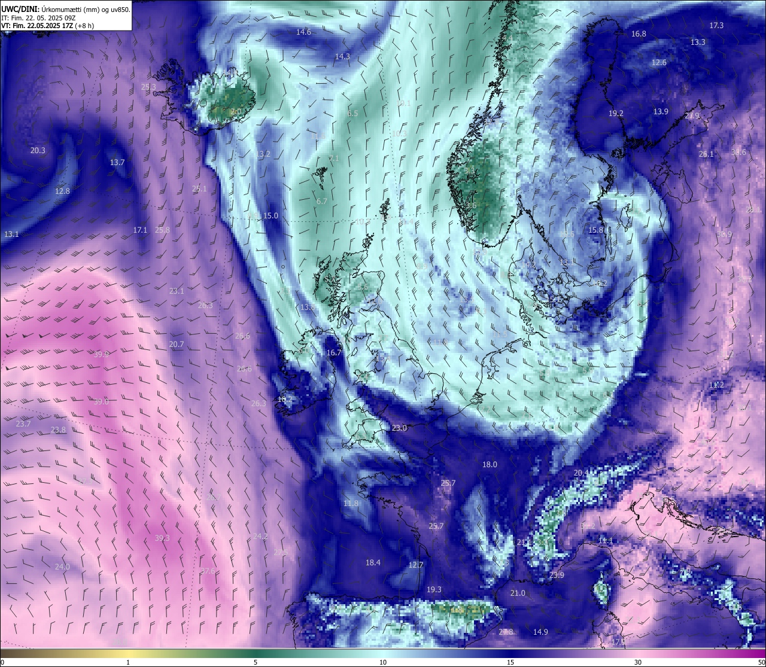Viewport: 766px width, 667px height.
Task: Click the color scale tick label 10
Action: click(x=383, y=662)
